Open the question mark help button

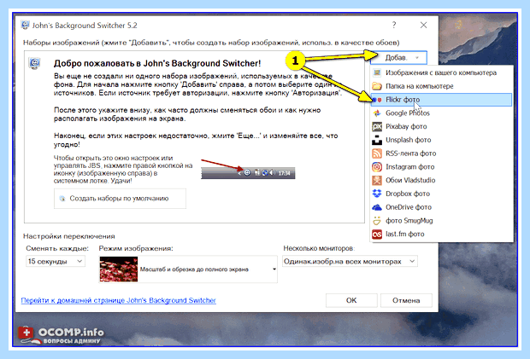click(394, 25)
